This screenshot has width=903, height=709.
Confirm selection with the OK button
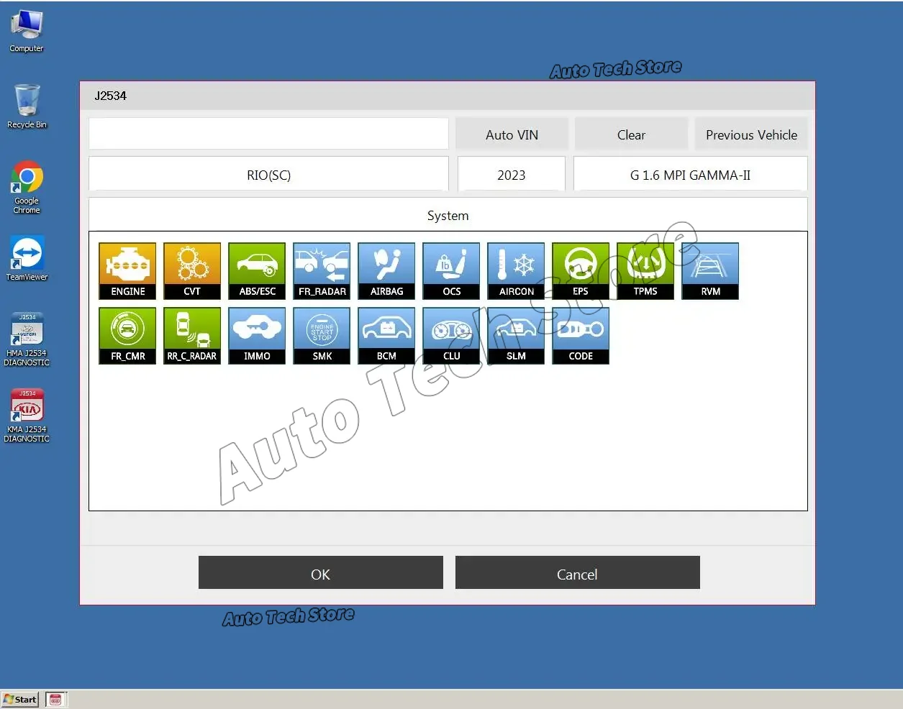pyautogui.click(x=320, y=573)
